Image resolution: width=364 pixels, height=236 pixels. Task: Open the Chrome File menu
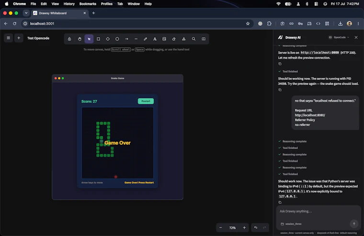33,4
